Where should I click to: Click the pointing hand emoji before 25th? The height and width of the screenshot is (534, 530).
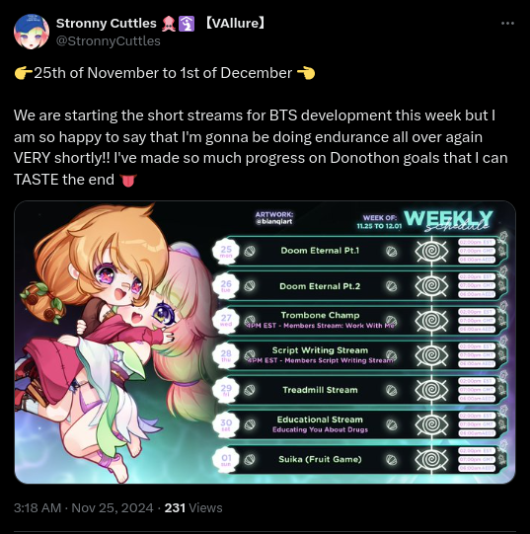[23, 73]
